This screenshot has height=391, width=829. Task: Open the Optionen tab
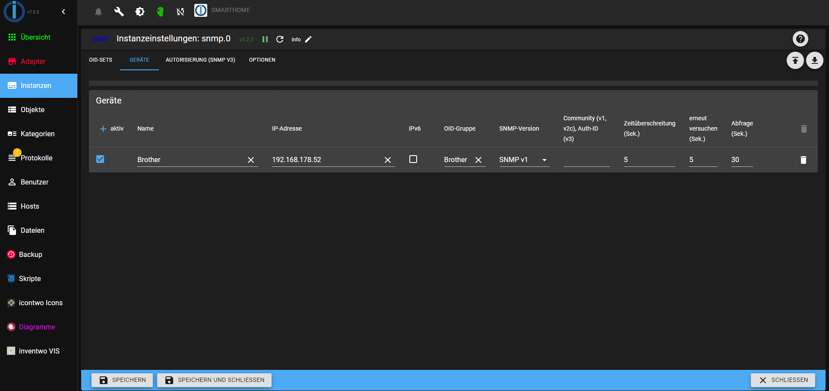pyautogui.click(x=262, y=60)
